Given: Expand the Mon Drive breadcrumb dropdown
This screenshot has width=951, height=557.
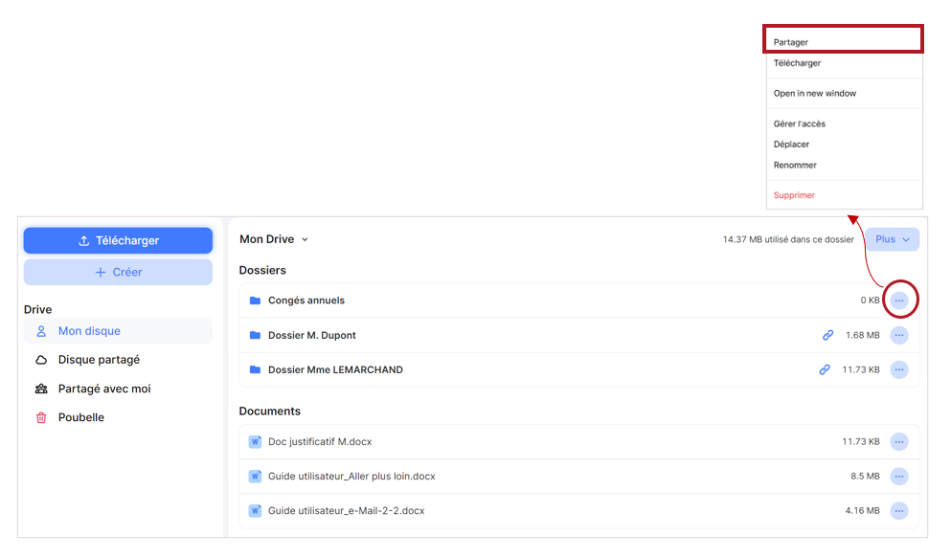Looking at the screenshot, I should 305,239.
